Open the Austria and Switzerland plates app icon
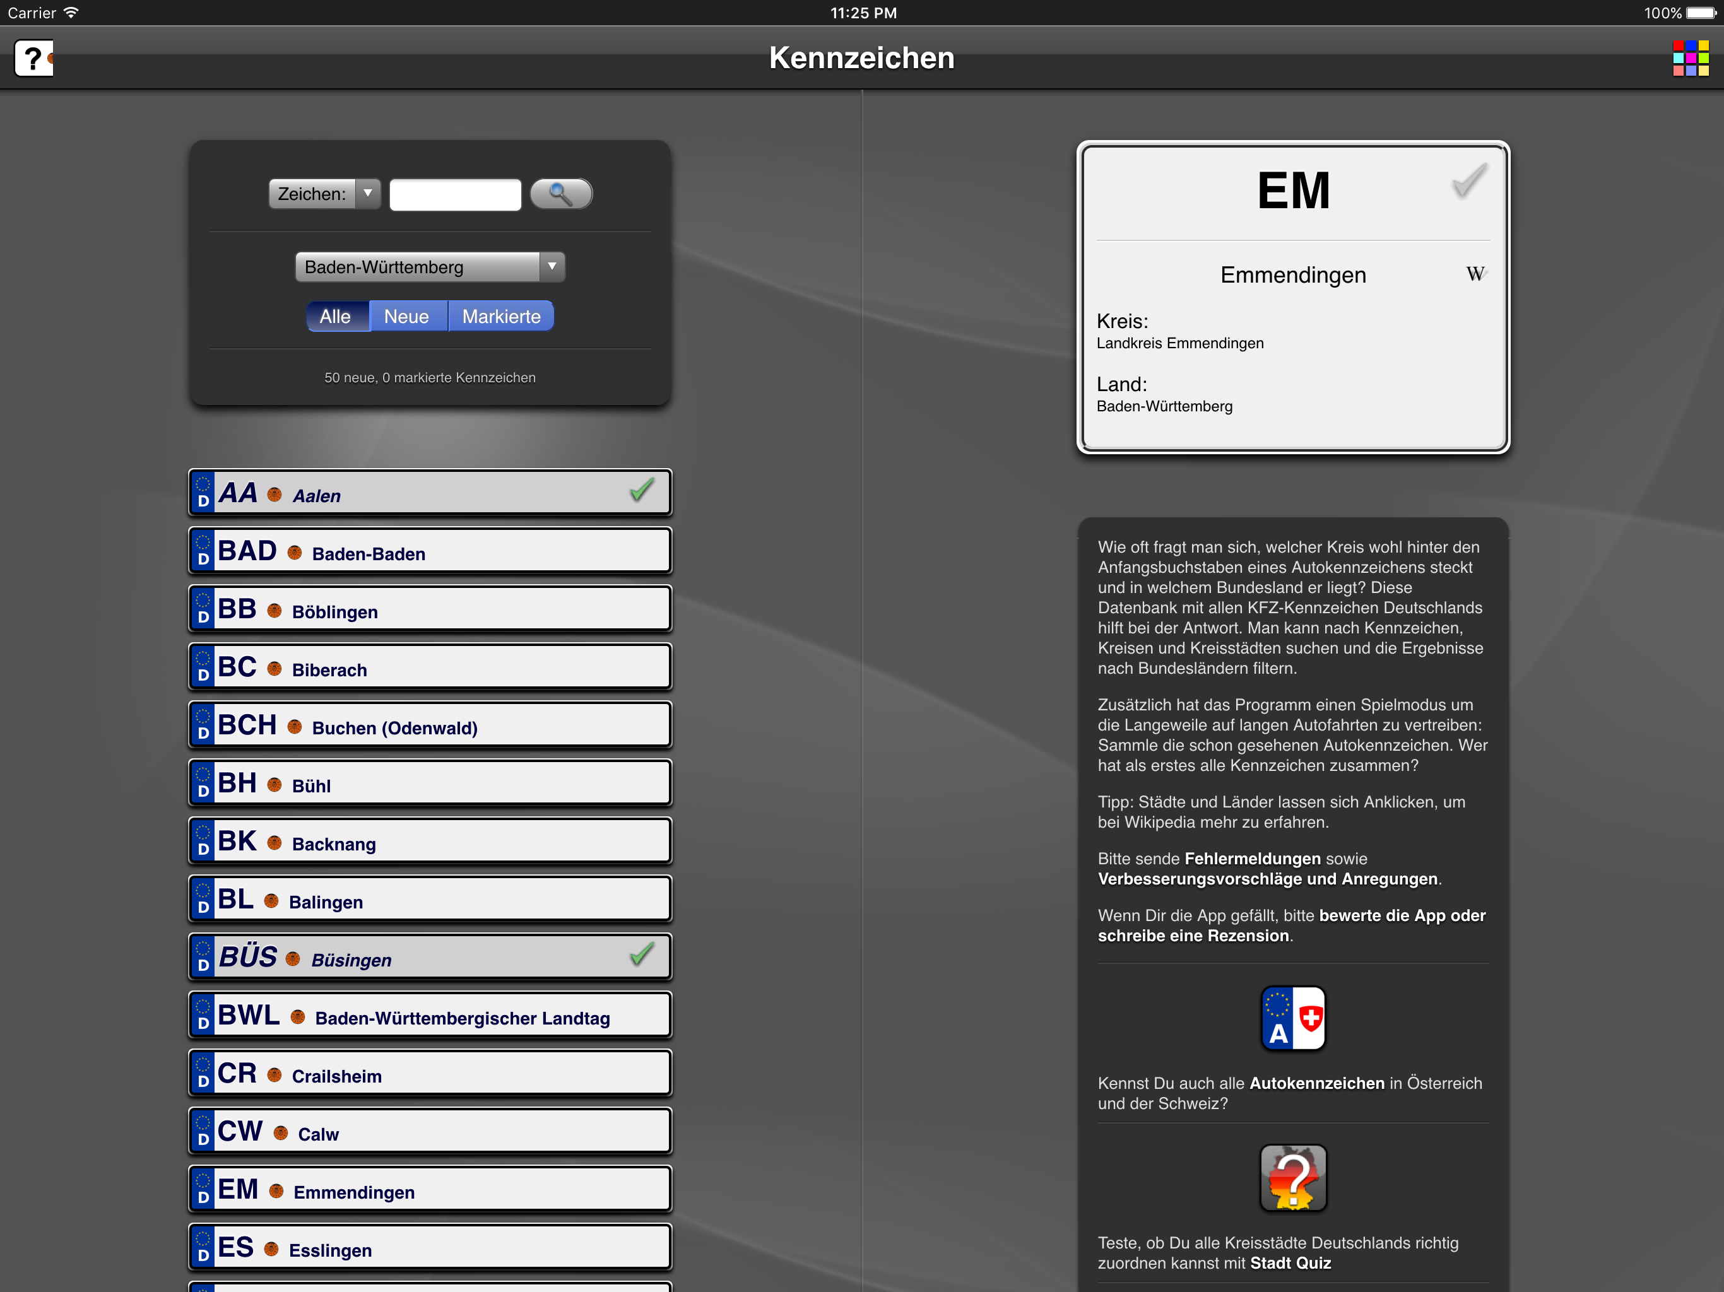The image size is (1724, 1292). (x=1293, y=1018)
